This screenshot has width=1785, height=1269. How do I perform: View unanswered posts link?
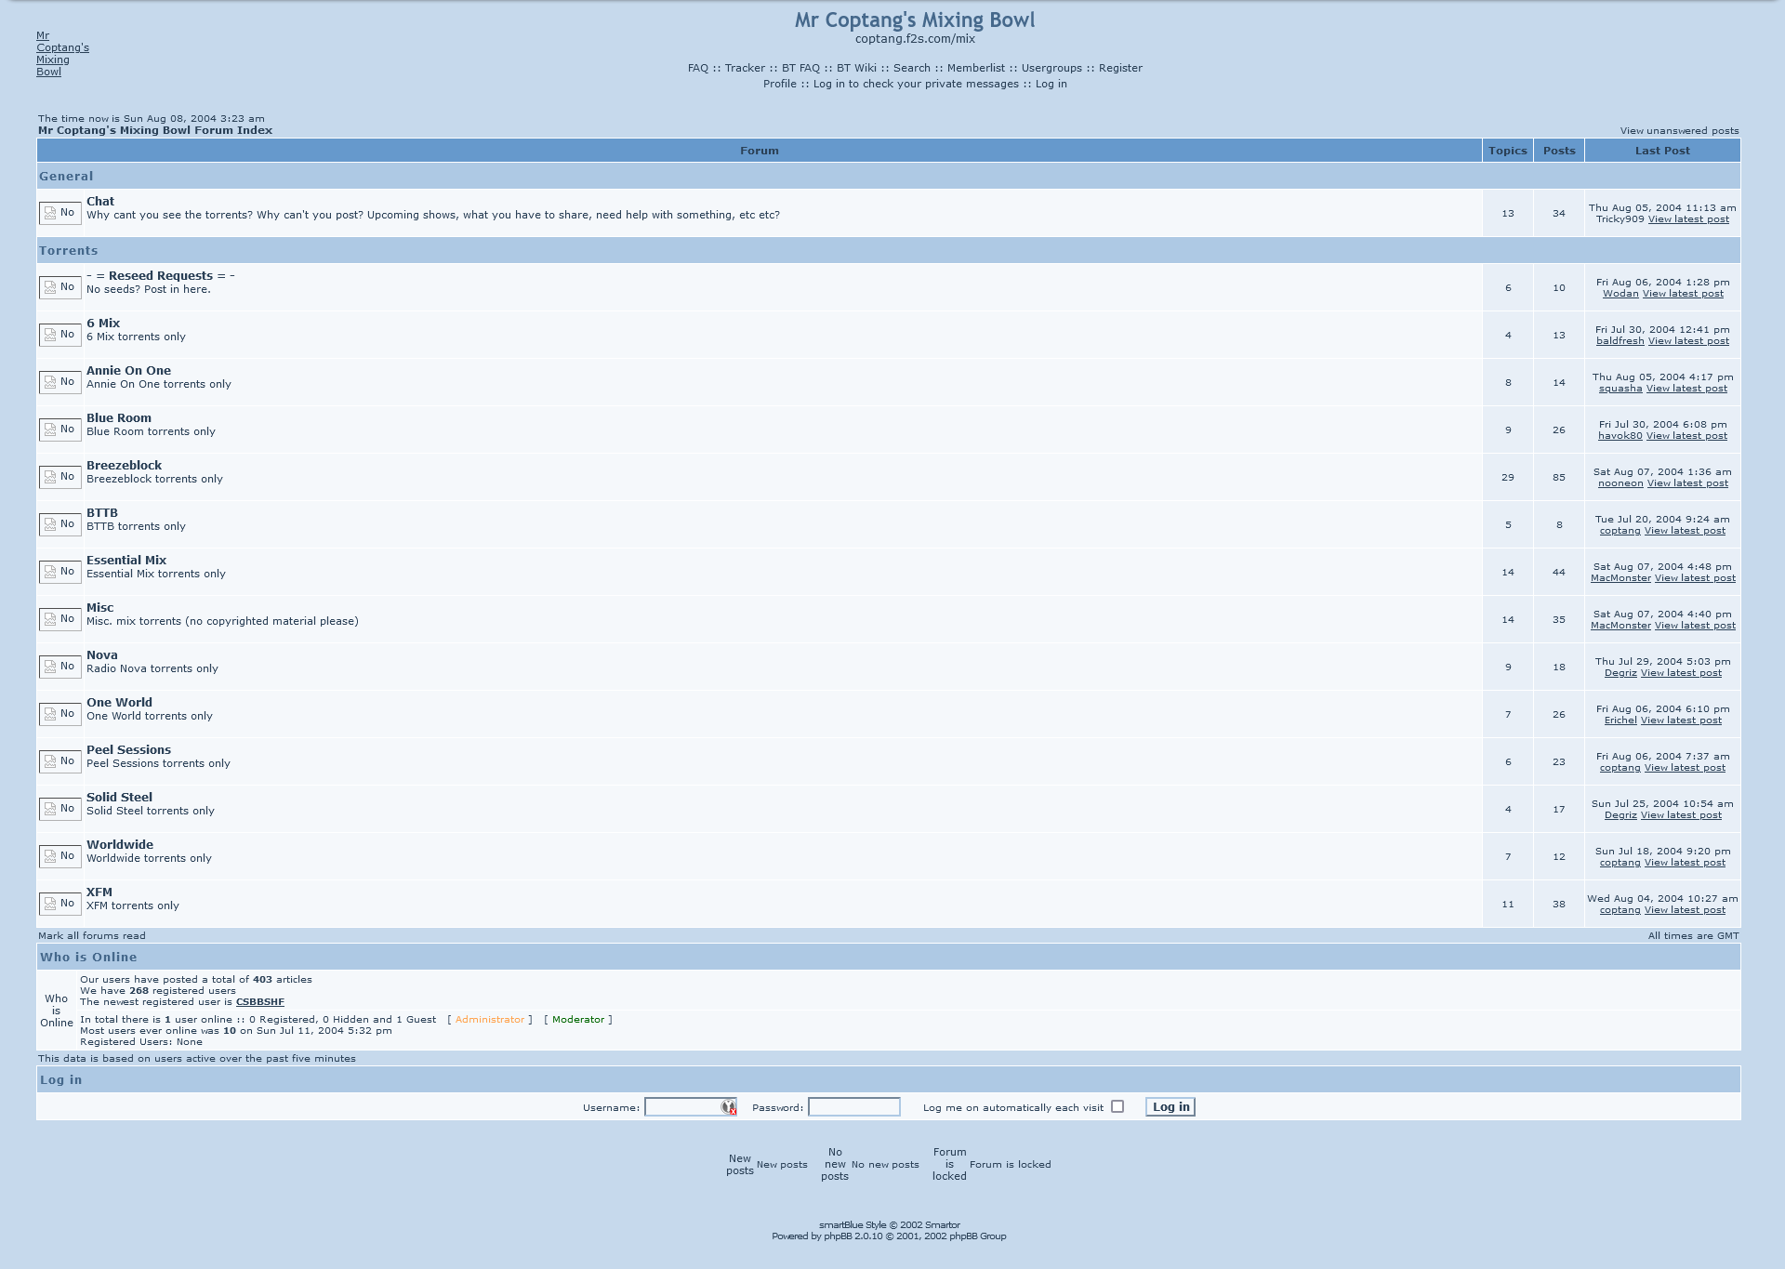click(x=1679, y=131)
